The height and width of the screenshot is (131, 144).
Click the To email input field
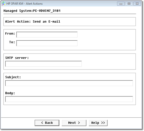(x=47, y=43)
